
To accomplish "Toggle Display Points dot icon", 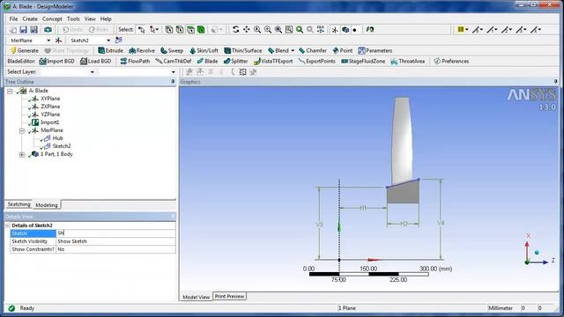I will (354, 30).
